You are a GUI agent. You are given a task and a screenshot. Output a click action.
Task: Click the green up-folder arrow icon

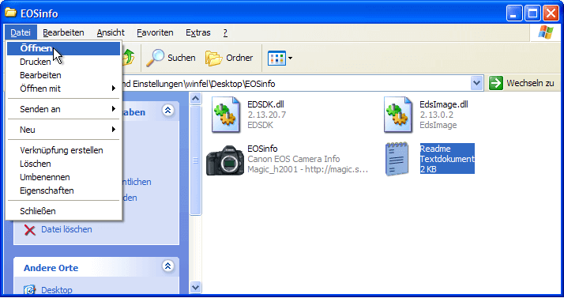[x=129, y=58]
